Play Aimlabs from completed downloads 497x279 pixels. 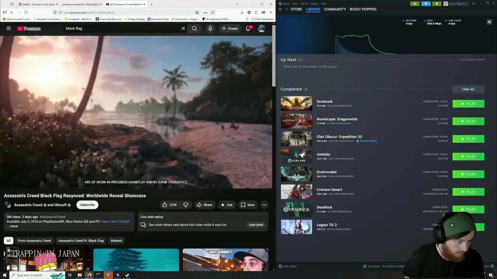point(468,157)
